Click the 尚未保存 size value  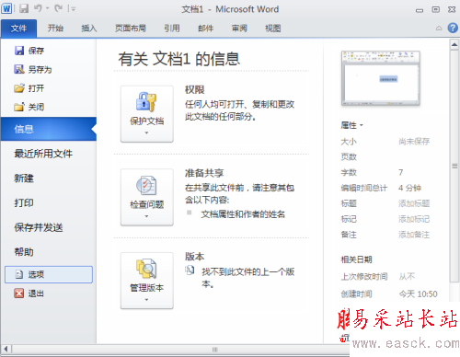[414, 142]
